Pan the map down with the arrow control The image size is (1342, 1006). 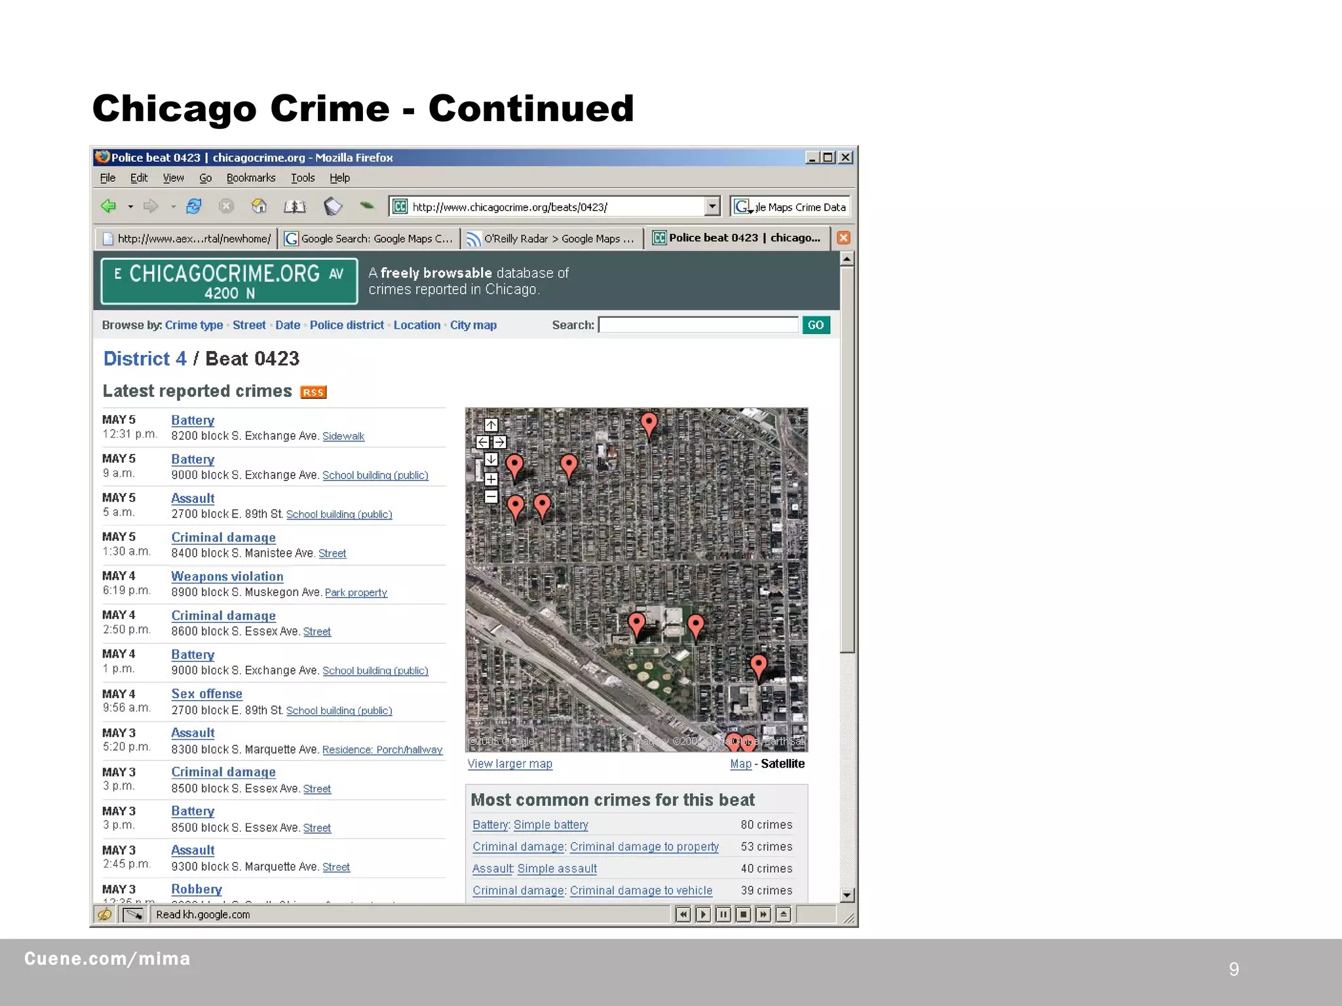[491, 460]
